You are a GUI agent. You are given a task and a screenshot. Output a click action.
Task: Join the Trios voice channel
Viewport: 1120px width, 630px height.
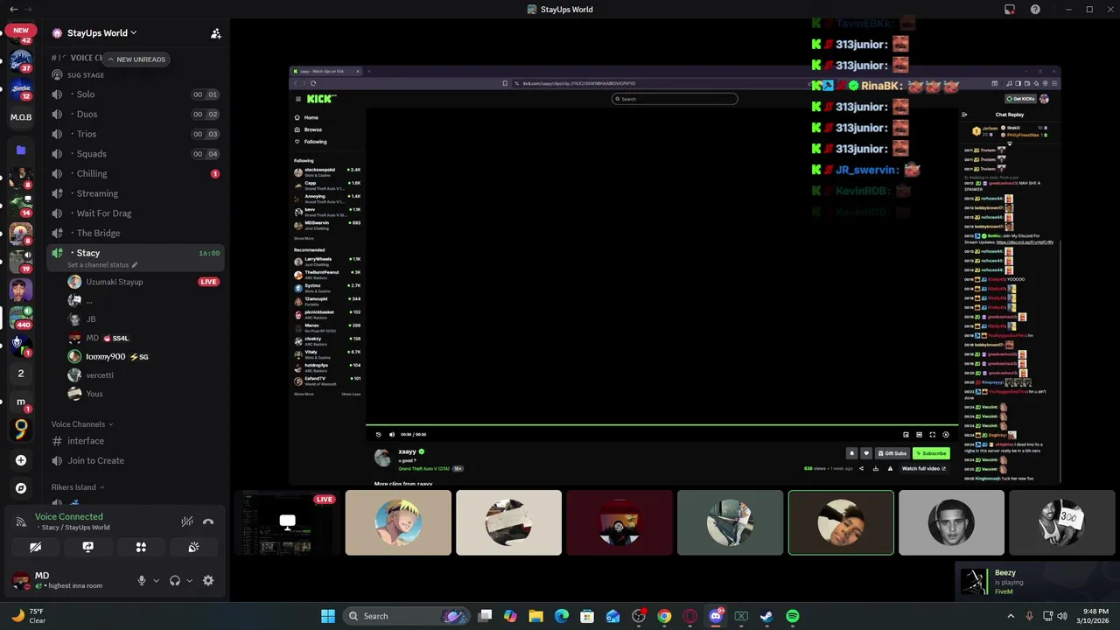(x=136, y=134)
